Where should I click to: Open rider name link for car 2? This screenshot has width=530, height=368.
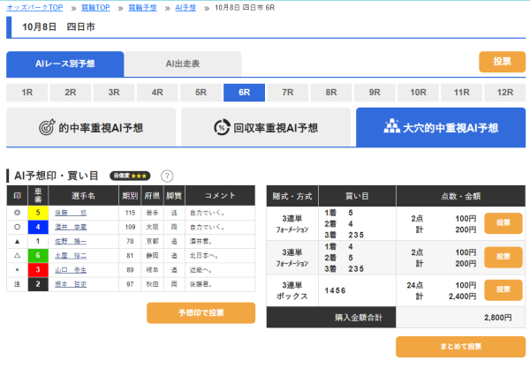(71, 284)
